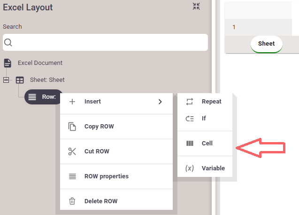Switch to the Sheet tab
The height and width of the screenshot is (215, 299).
coord(266,44)
